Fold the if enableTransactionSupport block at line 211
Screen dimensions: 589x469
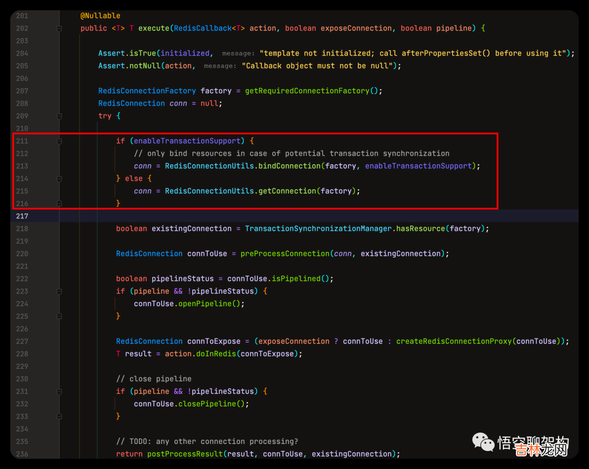pos(59,141)
